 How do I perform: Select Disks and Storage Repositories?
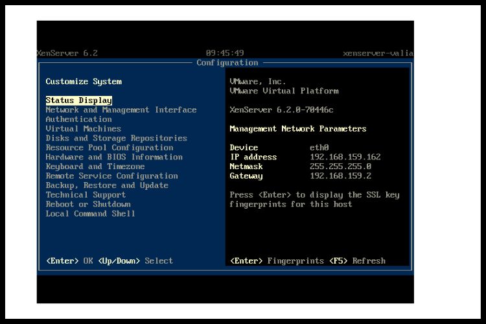click(117, 138)
